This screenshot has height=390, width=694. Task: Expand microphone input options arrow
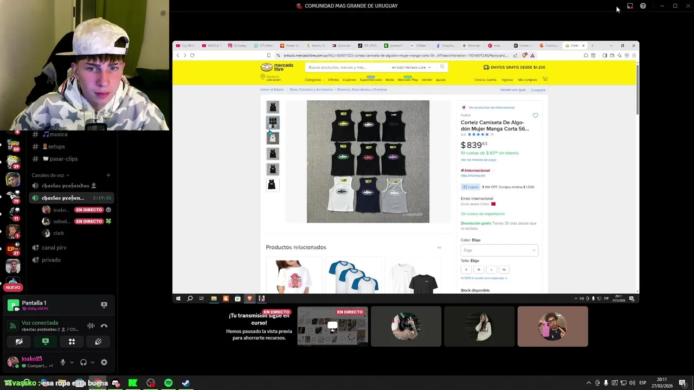click(72, 362)
